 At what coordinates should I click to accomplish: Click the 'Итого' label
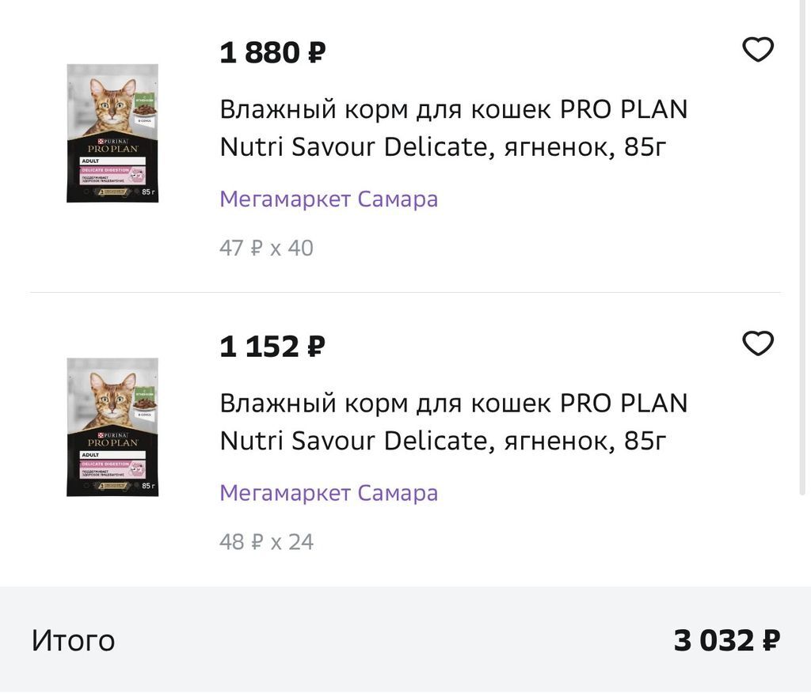click(x=73, y=640)
